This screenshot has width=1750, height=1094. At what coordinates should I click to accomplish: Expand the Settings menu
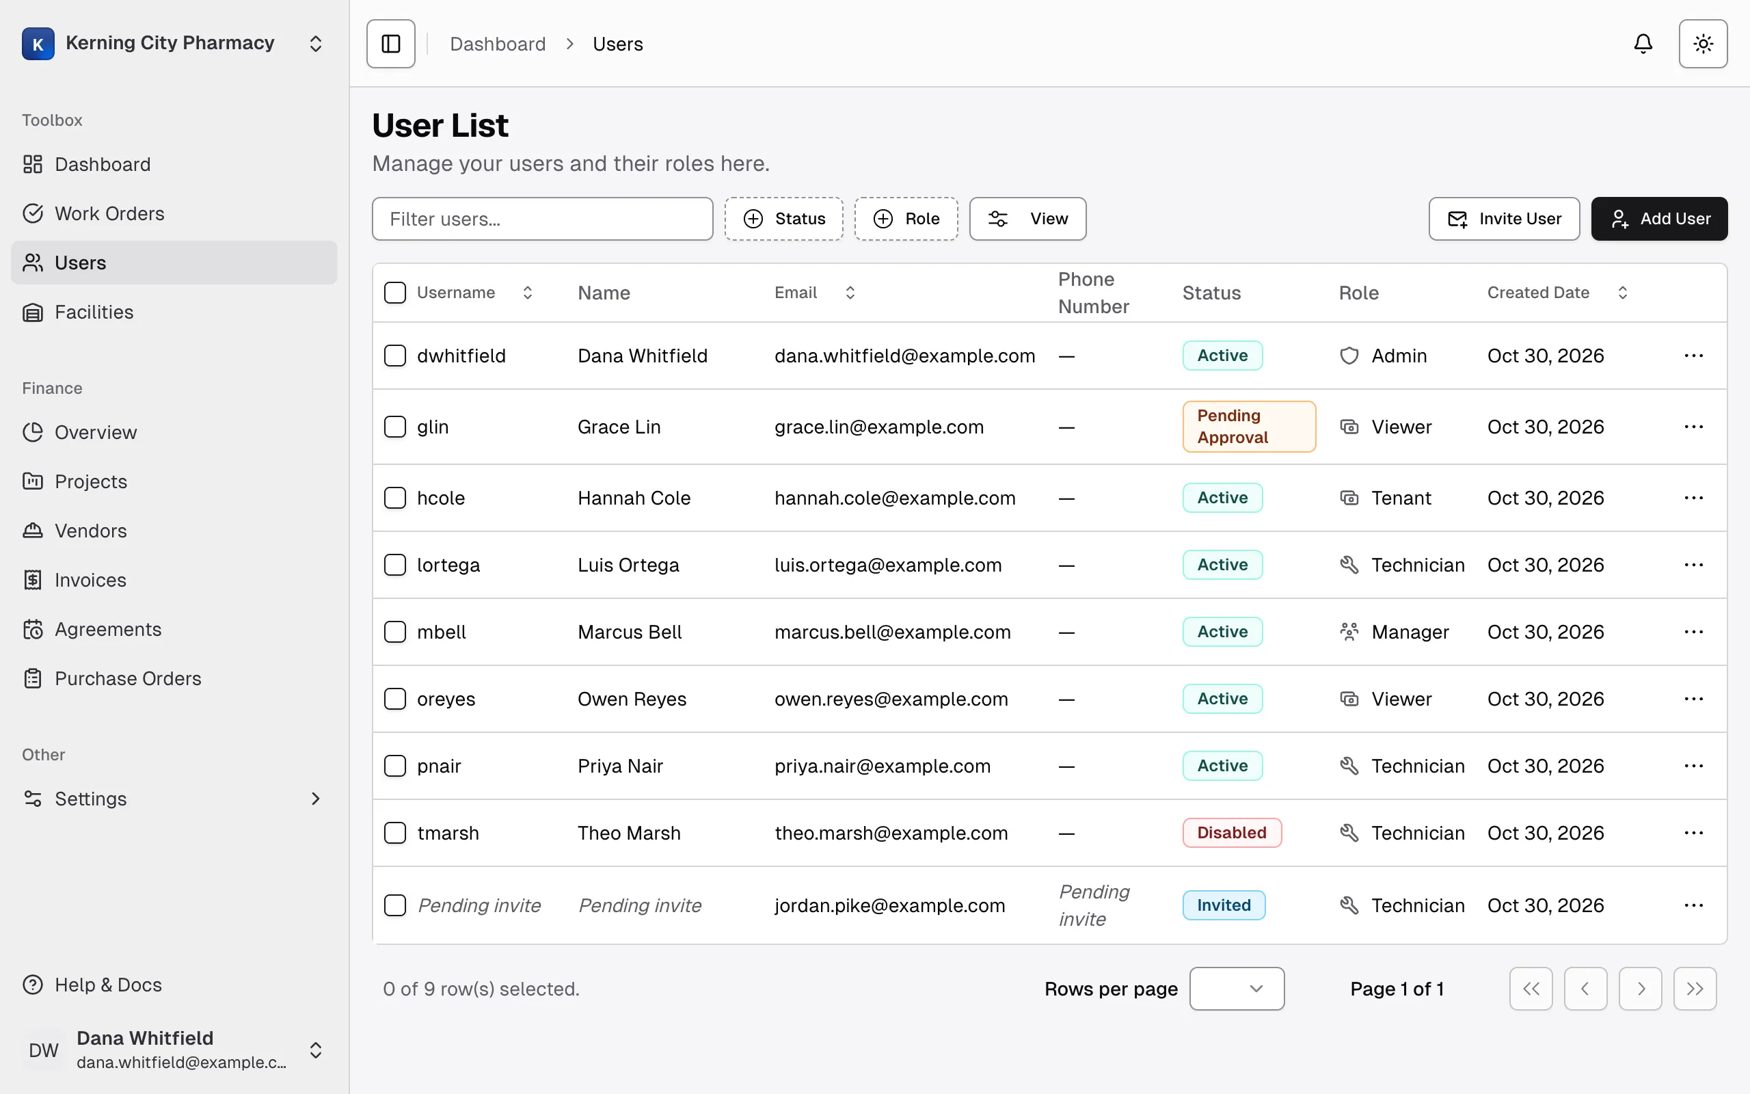(x=174, y=799)
